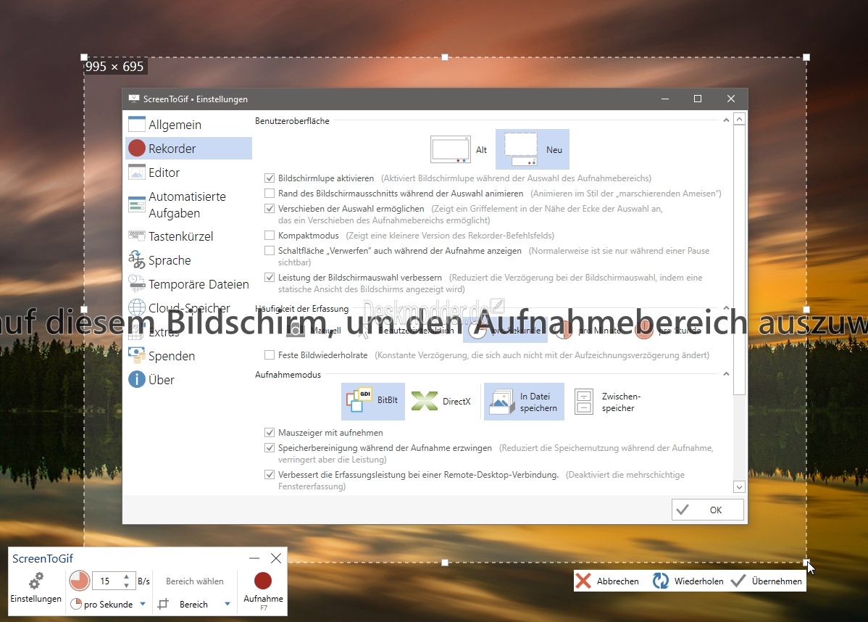868x622 pixels.
Task: Open the Spenden section
Action: pyautogui.click(x=189, y=356)
